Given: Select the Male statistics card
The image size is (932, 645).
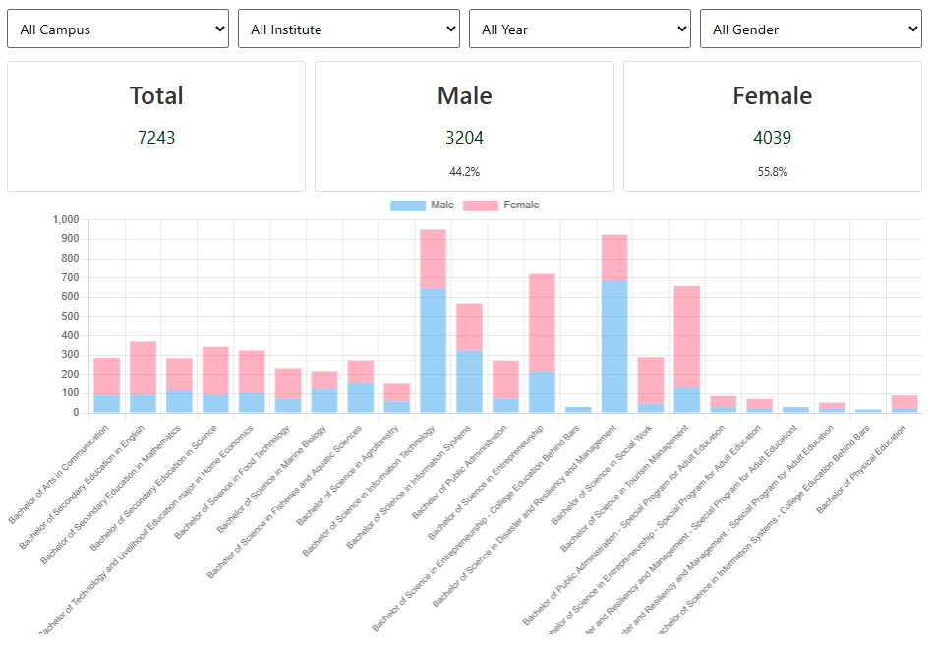Looking at the screenshot, I should [x=464, y=126].
